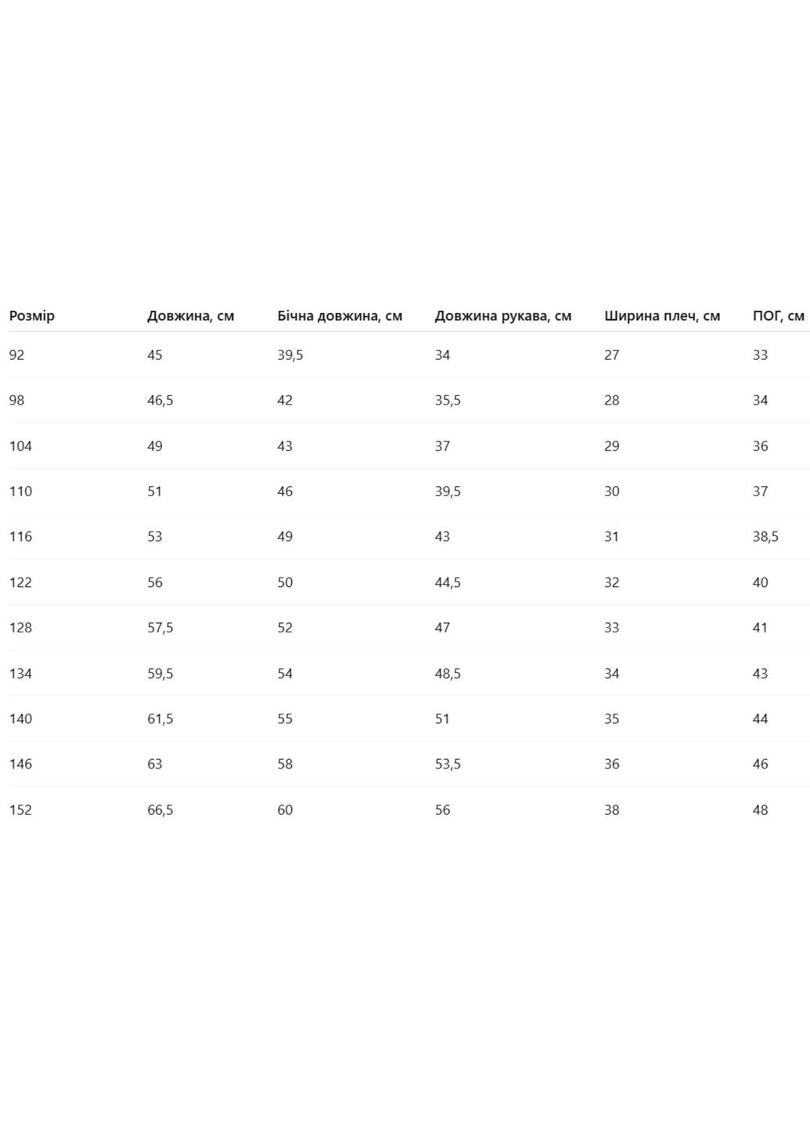
Task: Select size 92 in the Розмір column
Action: pyautogui.click(x=17, y=355)
